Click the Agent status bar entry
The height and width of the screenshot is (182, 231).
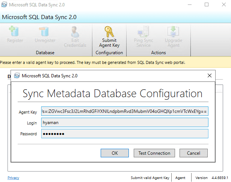pos(180,178)
